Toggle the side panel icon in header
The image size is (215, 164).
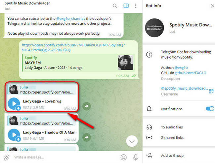(x=126, y=6)
